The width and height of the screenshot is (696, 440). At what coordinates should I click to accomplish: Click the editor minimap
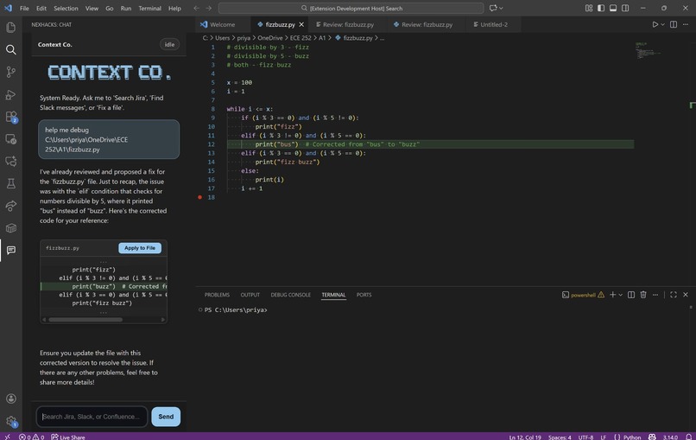click(648, 50)
